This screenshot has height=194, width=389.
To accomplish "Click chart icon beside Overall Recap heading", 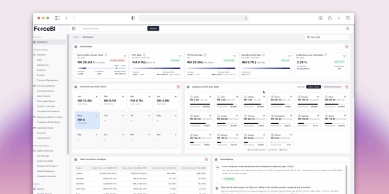I will tap(216, 159).
